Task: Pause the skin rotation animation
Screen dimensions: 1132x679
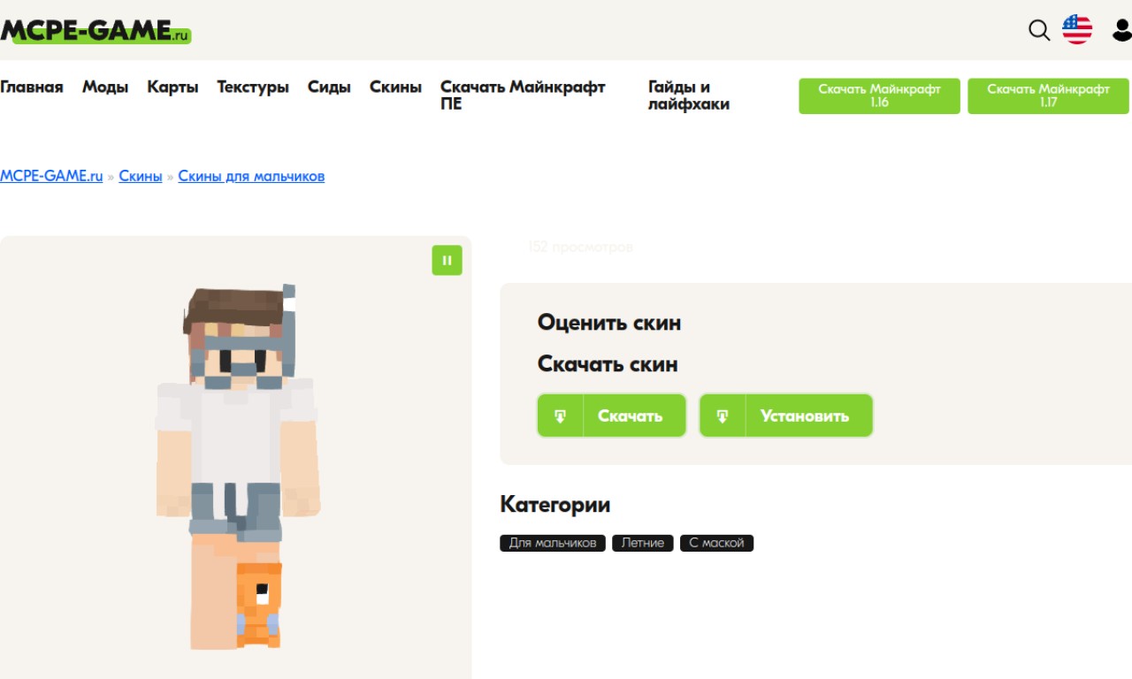Action: coord(447,260)
